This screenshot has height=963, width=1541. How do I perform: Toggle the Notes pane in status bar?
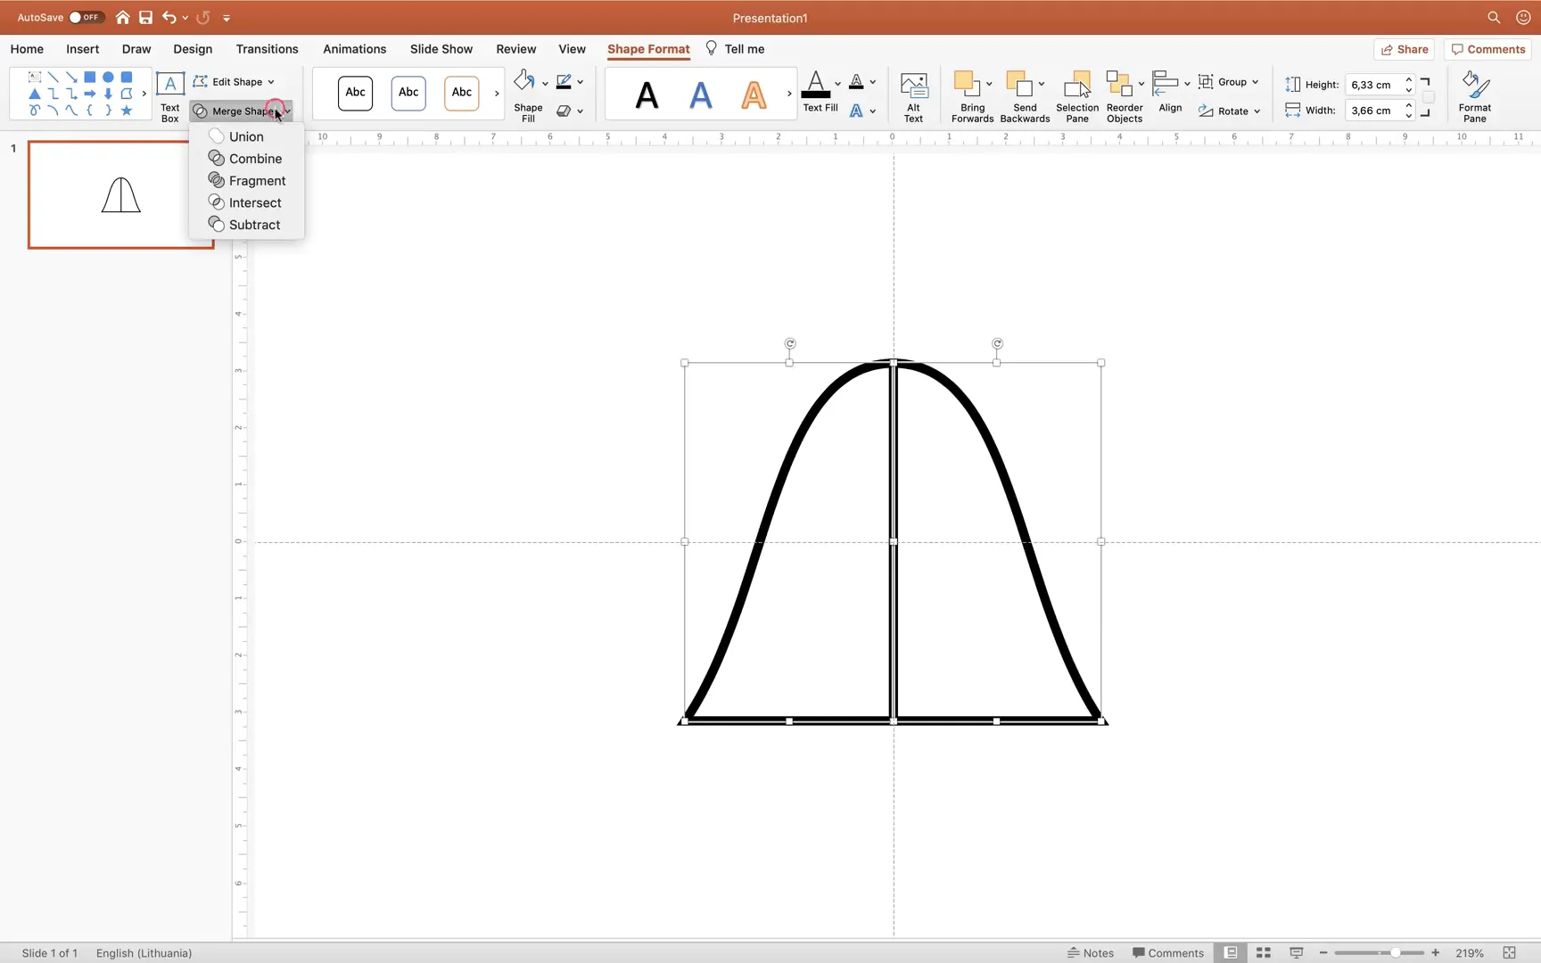[1091, 952]
